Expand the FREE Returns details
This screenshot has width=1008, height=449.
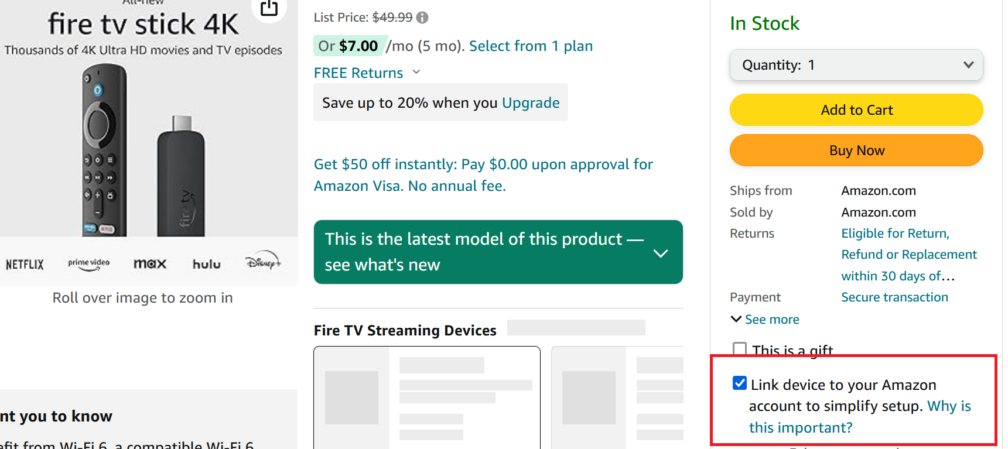(416, 72)
